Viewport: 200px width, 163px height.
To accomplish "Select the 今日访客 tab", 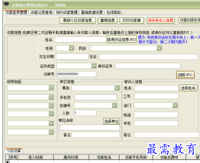I will click(x=14, y=151).
